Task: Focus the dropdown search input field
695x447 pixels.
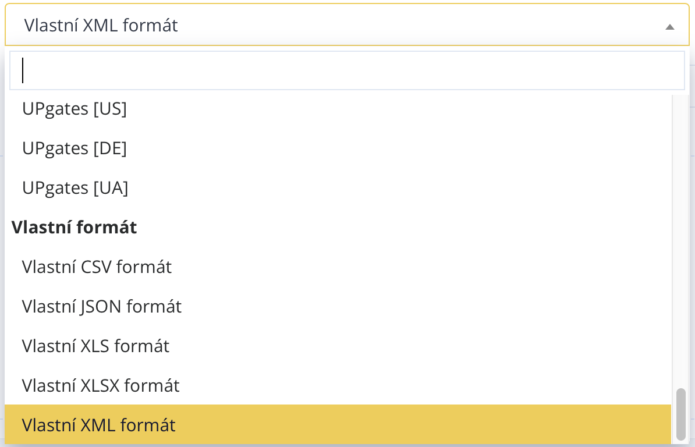Action: (x=347, y=70)
